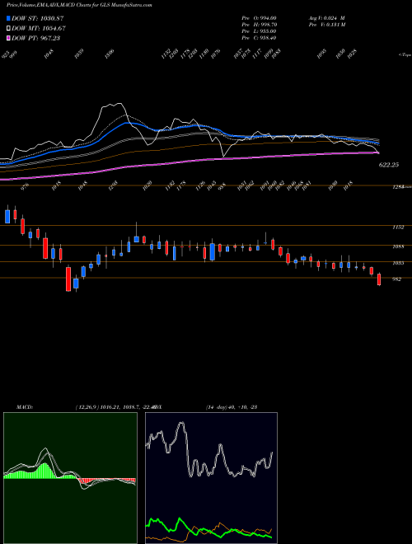The image size is (412, 544).
Task: Click the chart title mentioning GLS MunafaSutra.com
Action: click(x=79, y=5)
